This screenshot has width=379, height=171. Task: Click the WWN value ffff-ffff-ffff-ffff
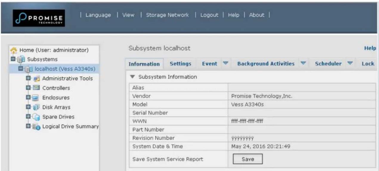point(247,121)
